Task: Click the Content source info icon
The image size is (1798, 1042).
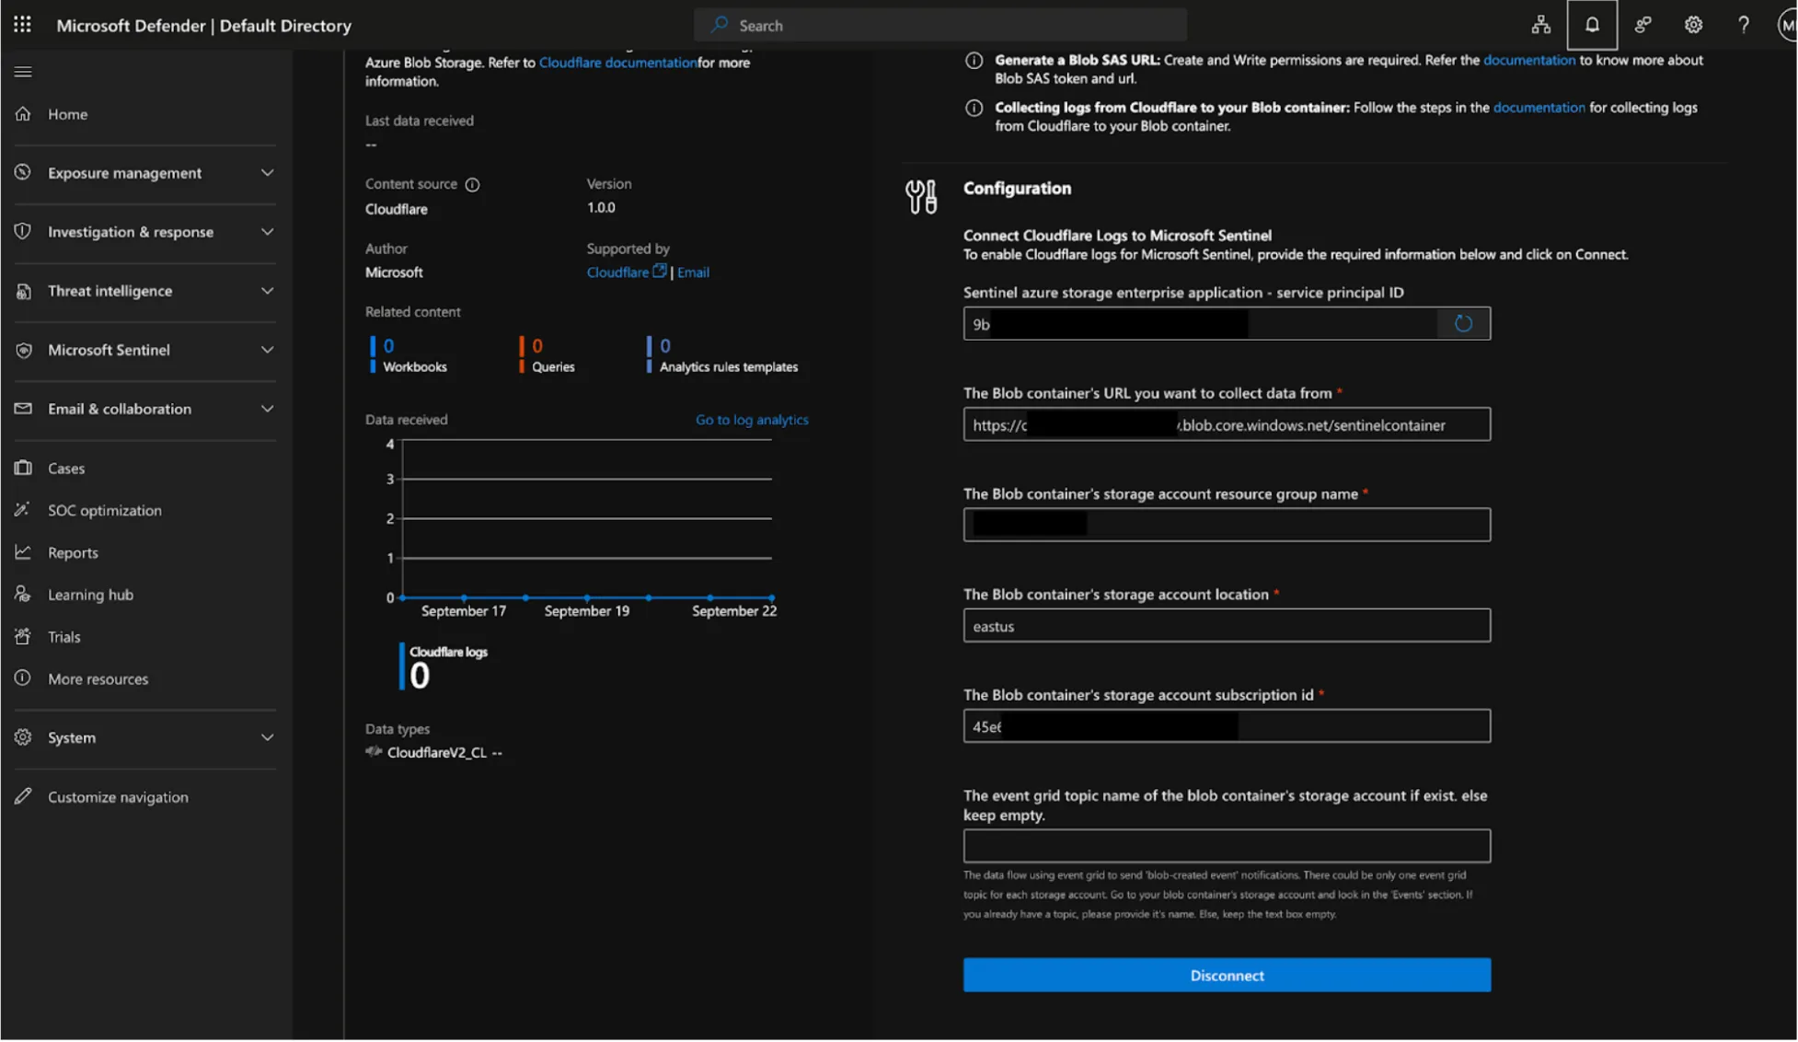Action: [473, 184]
